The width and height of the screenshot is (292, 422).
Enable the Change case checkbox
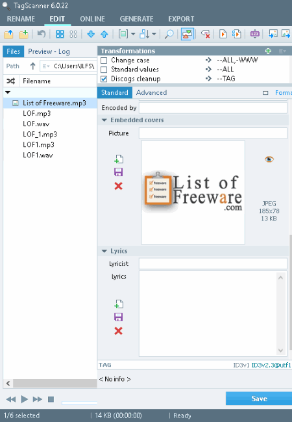(x=104, y=60)
